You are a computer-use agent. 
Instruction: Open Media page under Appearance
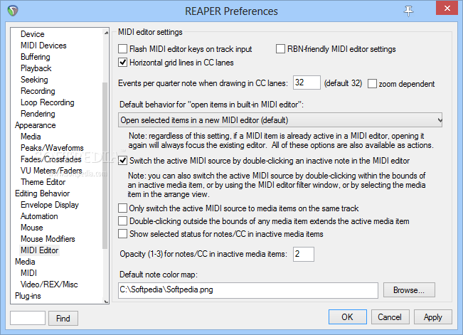31,137
